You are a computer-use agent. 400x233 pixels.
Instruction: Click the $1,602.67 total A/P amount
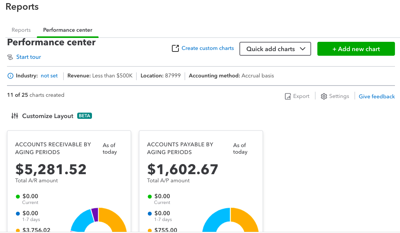click(183, 170)
